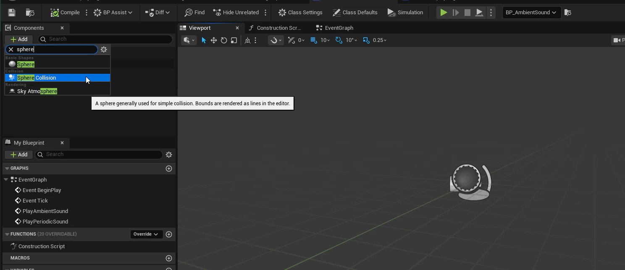Select the Scale tool
Screen dimensions: 625x270
pyautogui.click(x=234, y=40)
